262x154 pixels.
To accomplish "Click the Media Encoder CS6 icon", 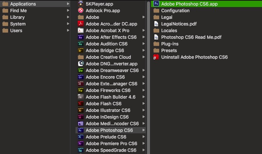I will pyautogui.click(x=81, y=124).
